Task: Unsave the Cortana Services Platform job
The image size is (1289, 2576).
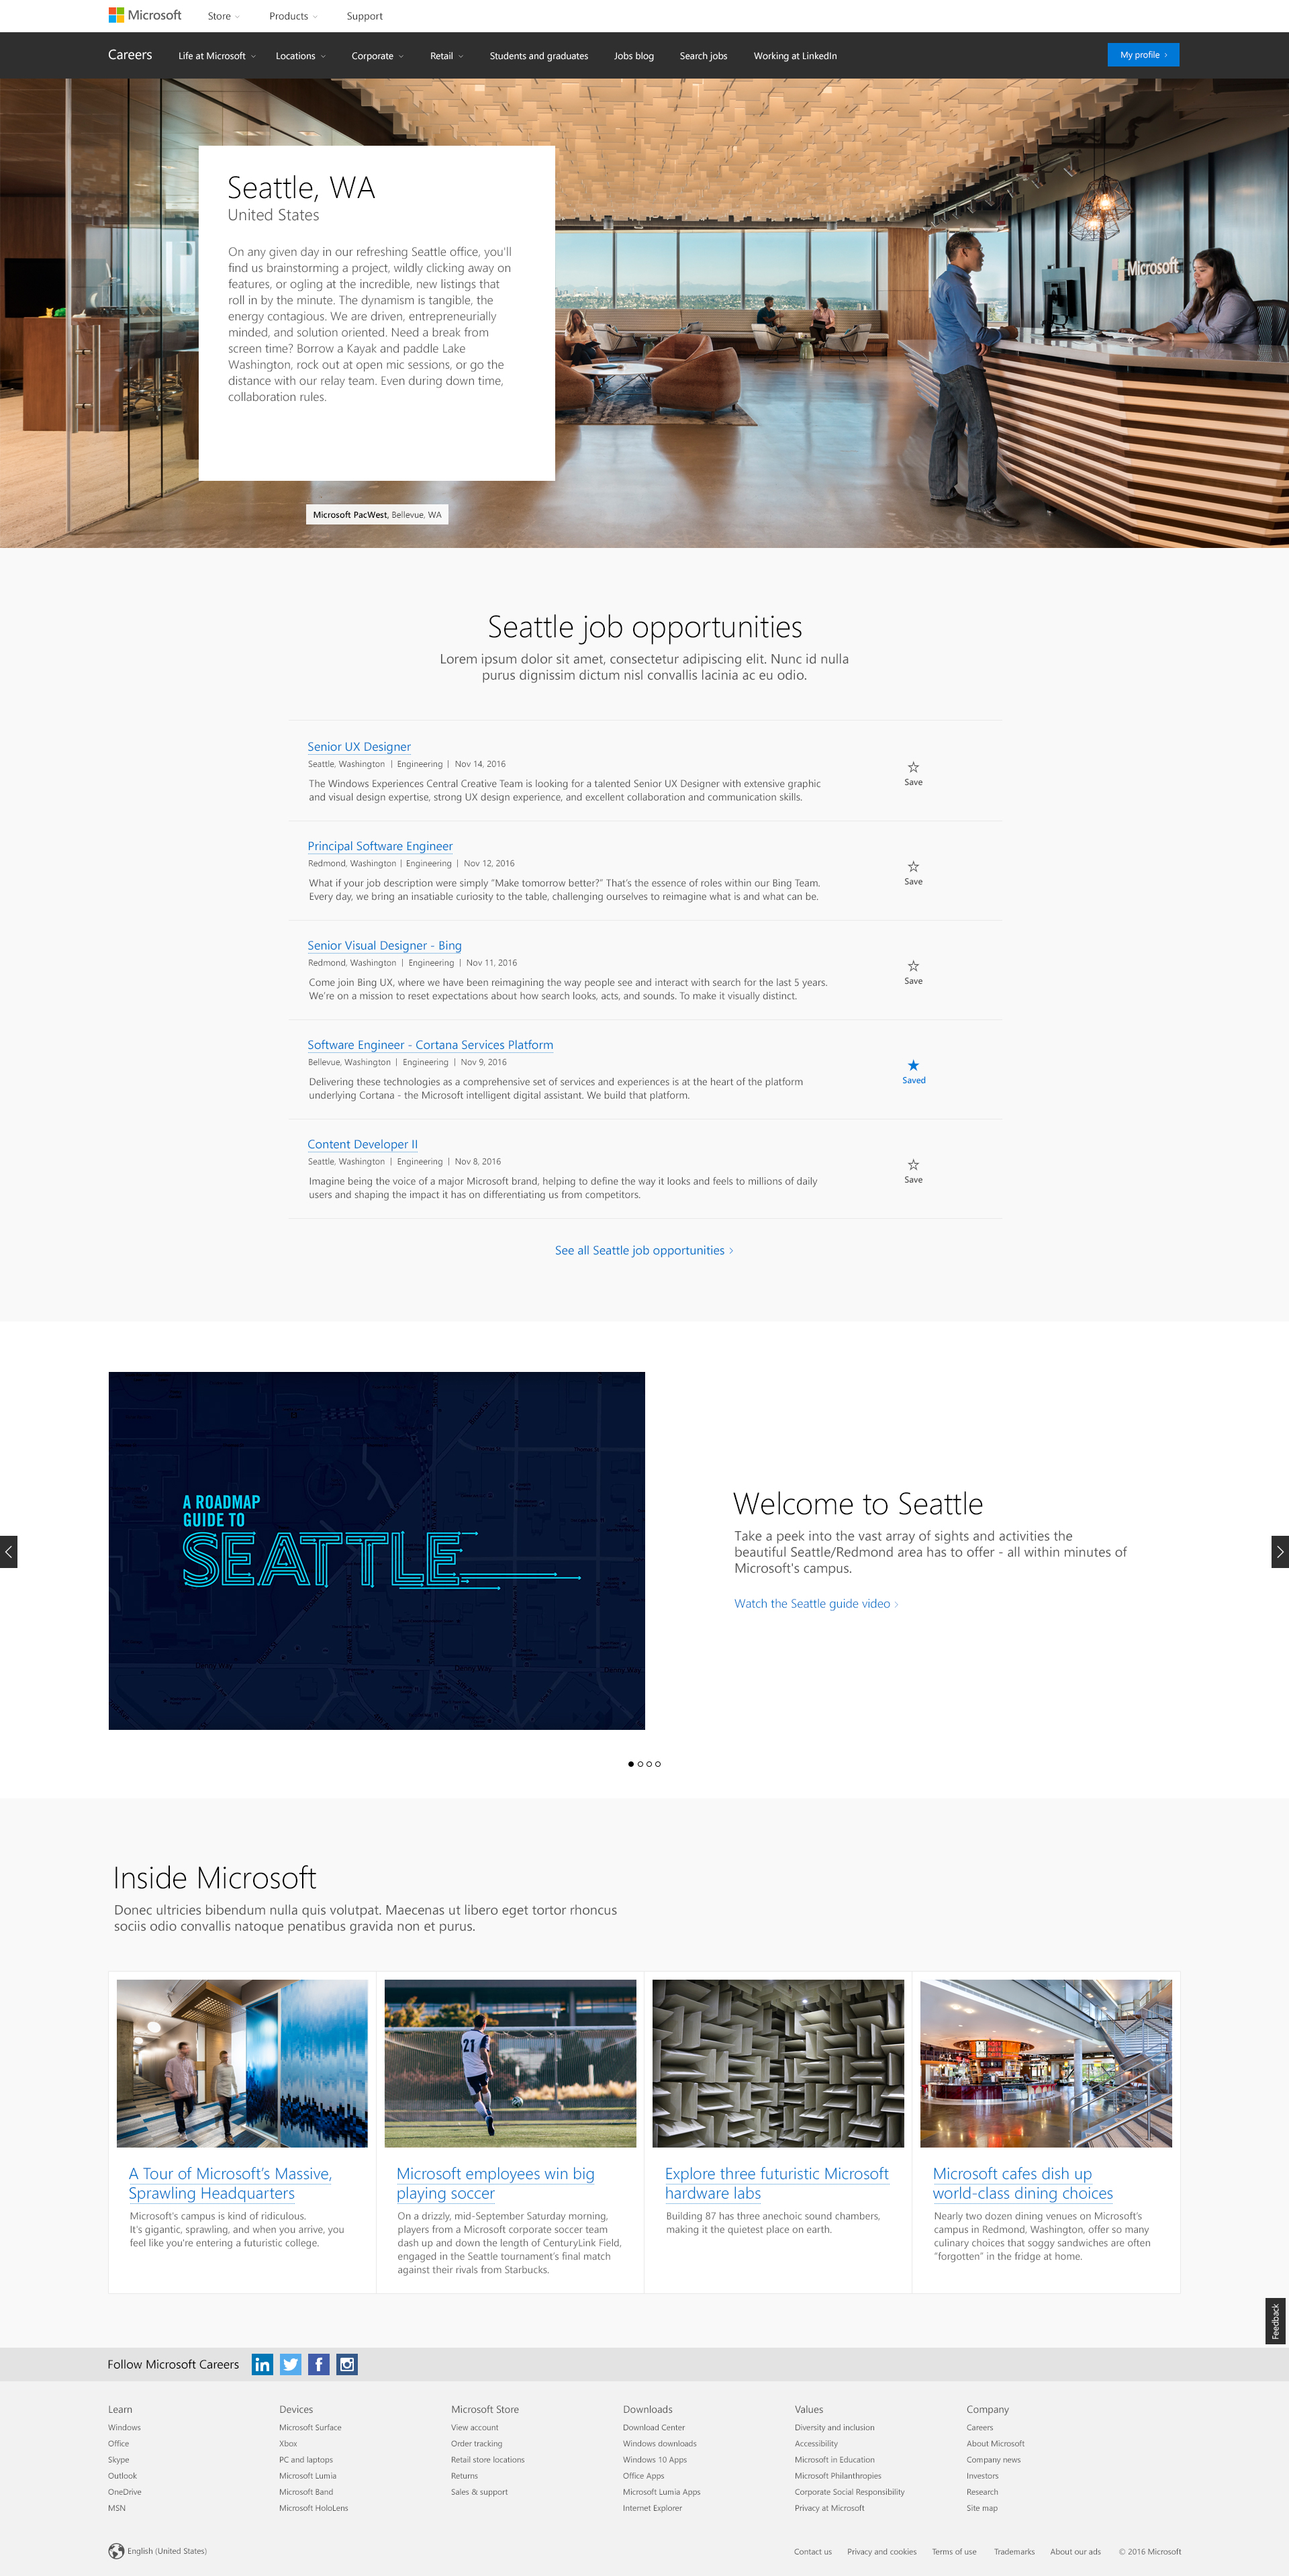Action: (913, 1066)
